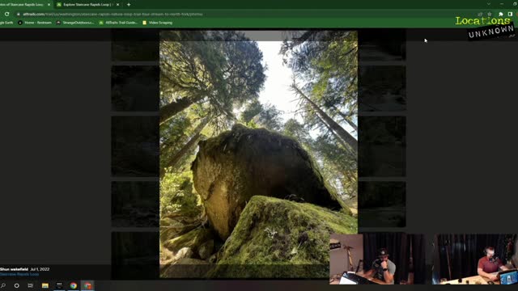
Task: Open Windows search from the taskbar
Action: [3, 285]
